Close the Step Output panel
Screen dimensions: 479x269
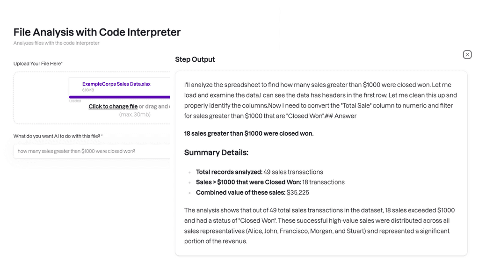(467, 55)
